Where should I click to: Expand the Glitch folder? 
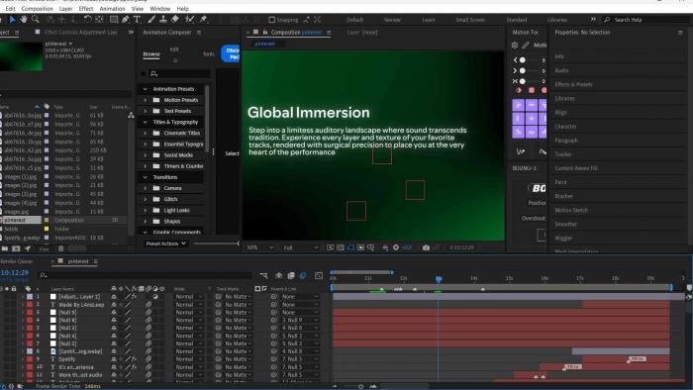(x=145, y=200)
